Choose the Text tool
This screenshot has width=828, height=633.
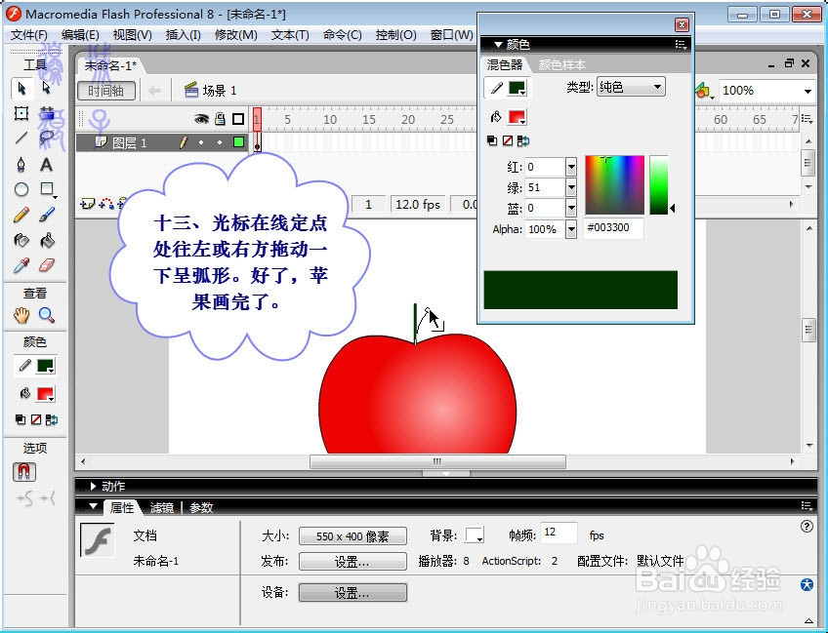point(47,164)
